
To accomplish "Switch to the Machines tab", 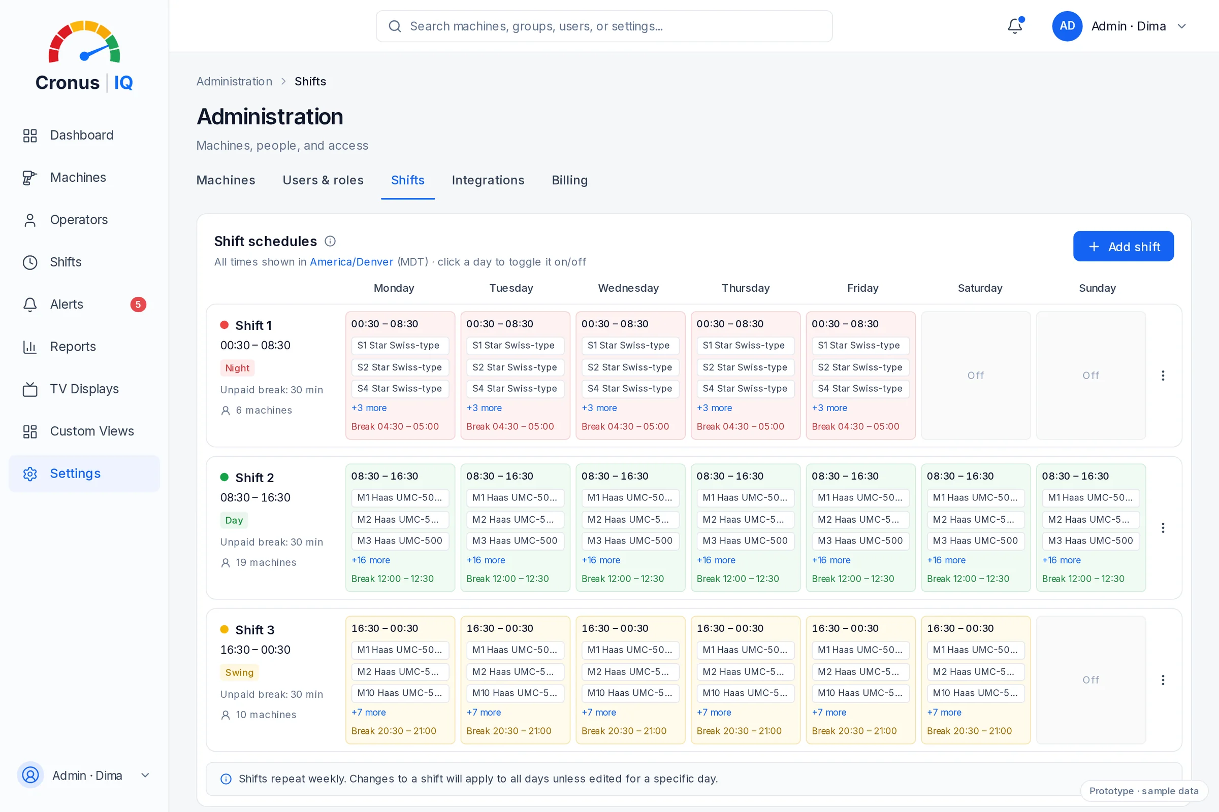I will pos(226,180).
